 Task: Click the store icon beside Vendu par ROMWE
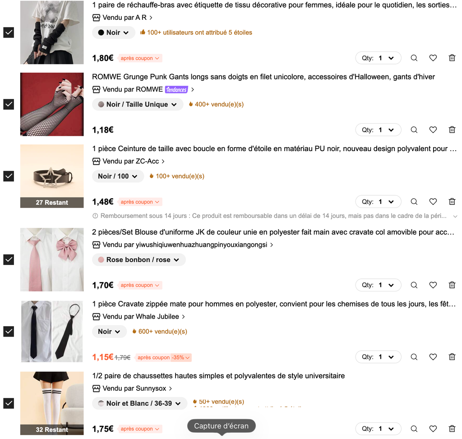(96, 90)
